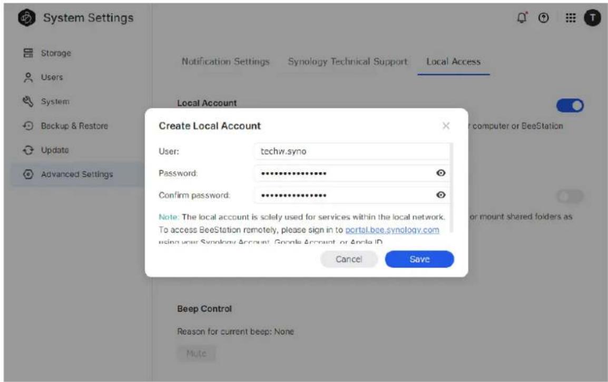This screenshot has width=608, height=382.
Task: Click the Local Account heading
Action: point(207,103)
